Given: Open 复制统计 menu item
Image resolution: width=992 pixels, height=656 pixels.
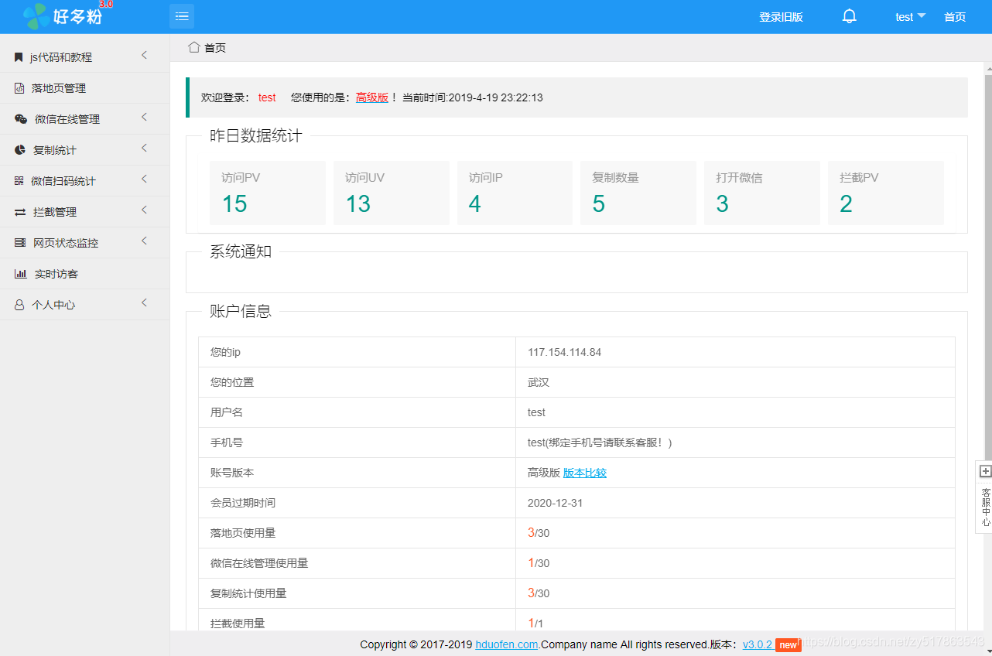Looking at the screenshot, I should coord(84,150).
